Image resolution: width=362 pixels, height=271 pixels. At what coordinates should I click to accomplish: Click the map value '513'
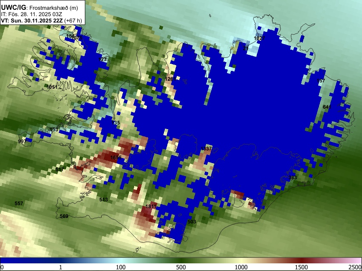coord(103,200)
